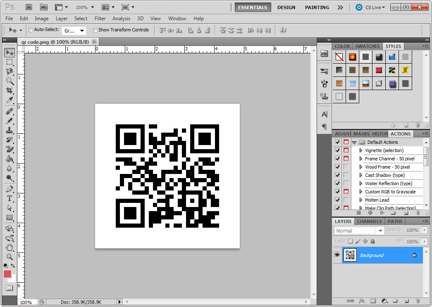Image resolution: width=432 pixels, height=307 pixels.
Task: Enable the Auto-Select checkbox
Action: (x=30, y=30)
